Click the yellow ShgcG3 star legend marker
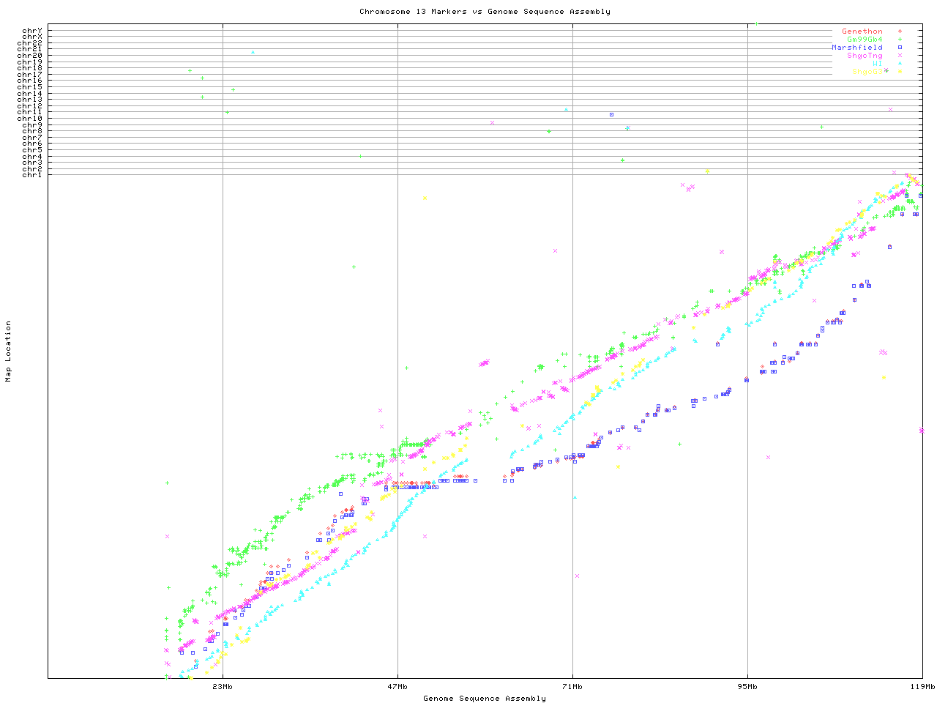Viewport: 937px width, 703px height. [900, 72]
